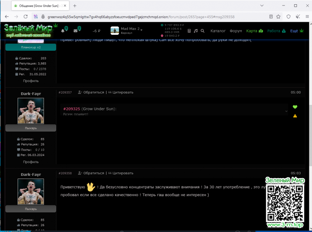Bookmark this page with the star icon

[x=278, y=17]
